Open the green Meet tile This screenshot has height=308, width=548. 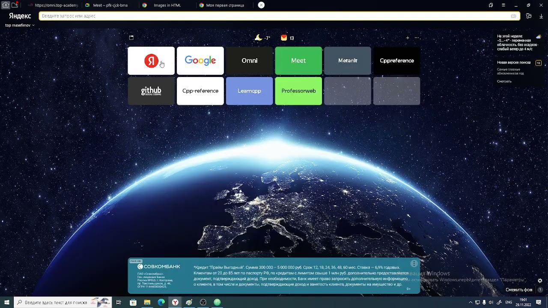tap(298, 61)
